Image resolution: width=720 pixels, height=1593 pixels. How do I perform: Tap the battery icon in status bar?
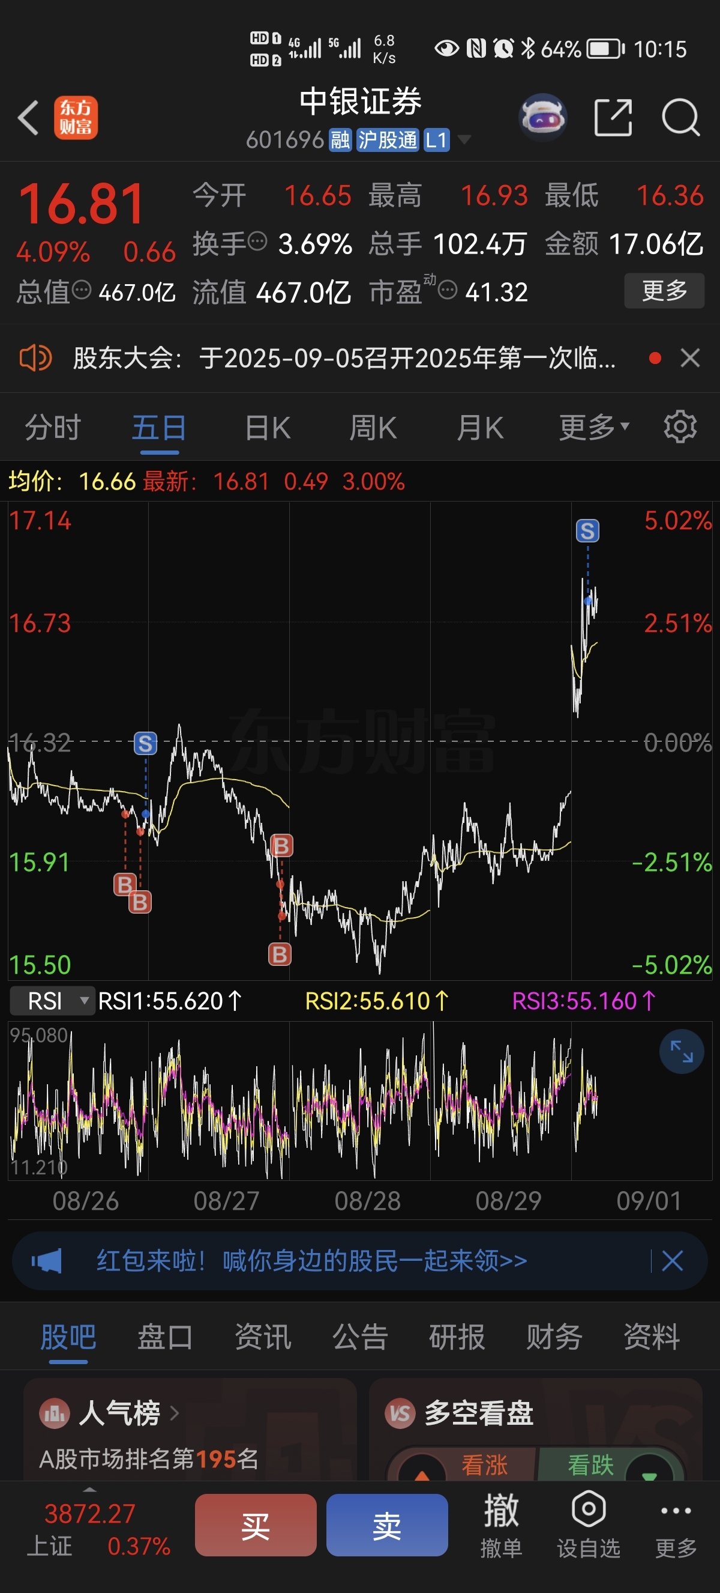click(x=606, y=49)
